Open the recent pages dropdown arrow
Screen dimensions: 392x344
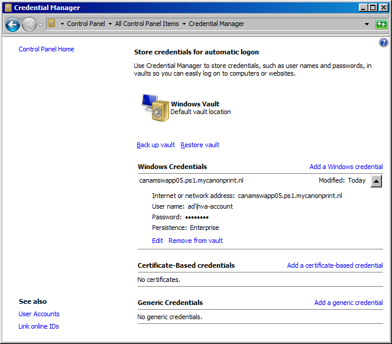point(40,24)
